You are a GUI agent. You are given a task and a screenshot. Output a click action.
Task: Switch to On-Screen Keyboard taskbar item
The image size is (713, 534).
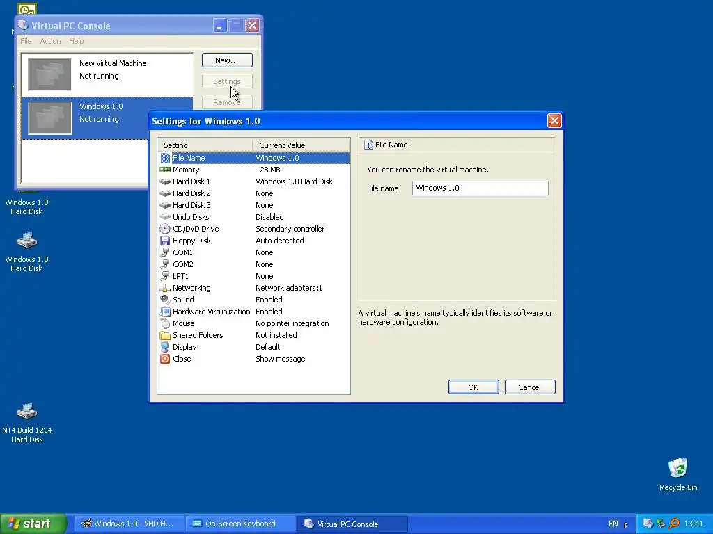click(x=241, y=524)
